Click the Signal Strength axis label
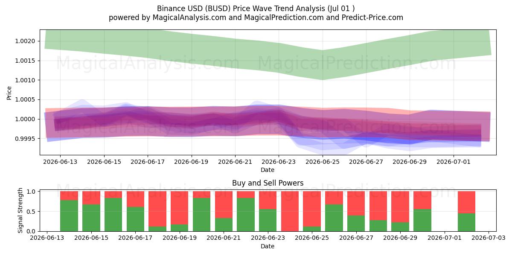 click(21, 210)
